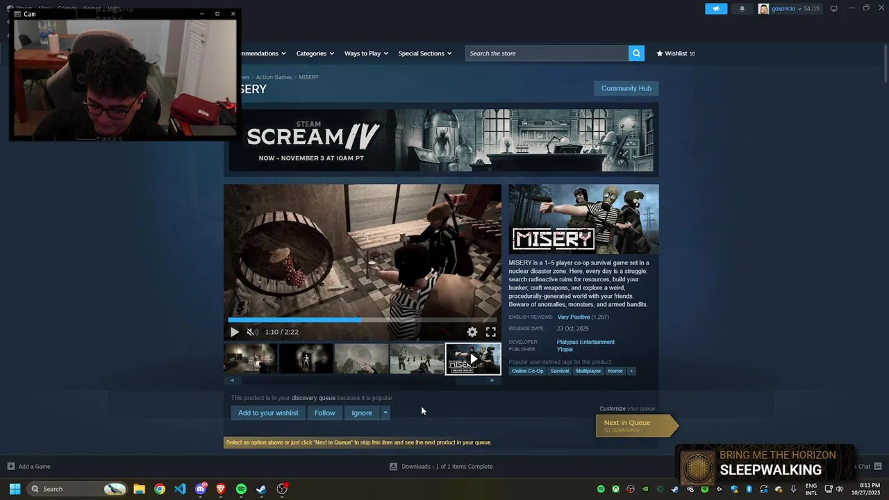Open OBS Studio from taskbar

[282, 489]
